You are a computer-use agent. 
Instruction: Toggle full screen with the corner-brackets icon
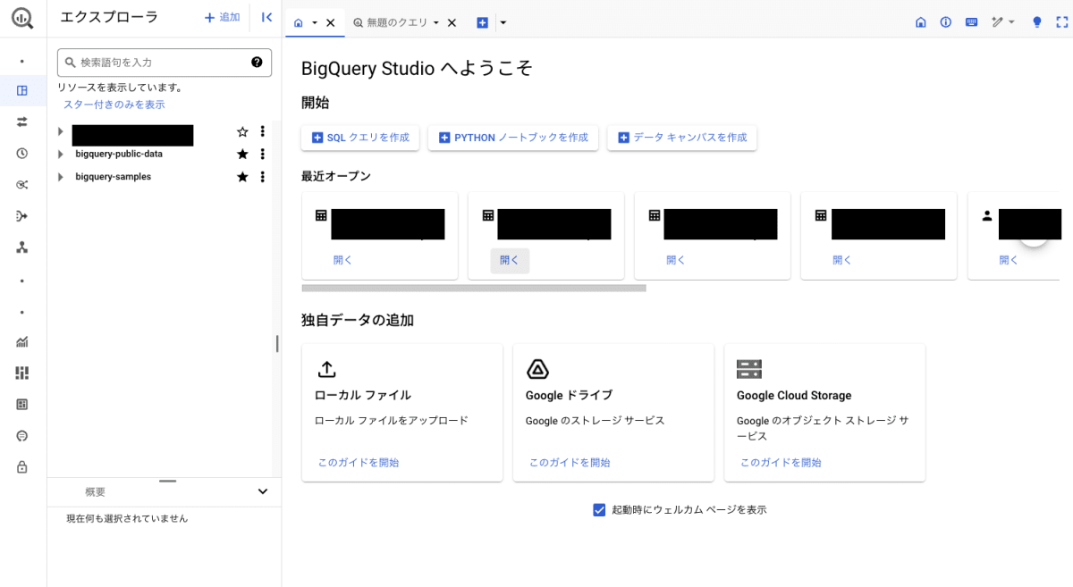point(1060,22)
